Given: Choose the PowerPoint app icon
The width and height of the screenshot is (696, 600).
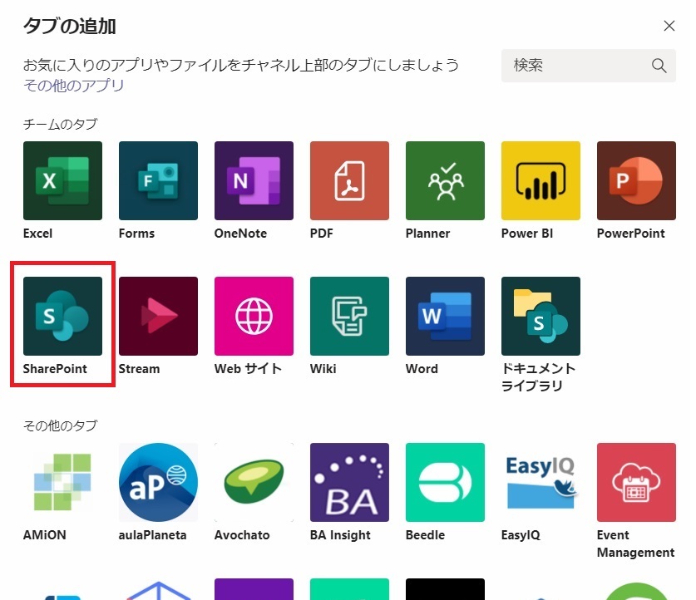Looking at the screenshot, I should 636,180.
